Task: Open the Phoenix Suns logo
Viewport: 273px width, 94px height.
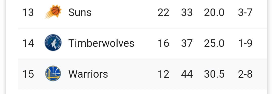Action: coord(53,11)
